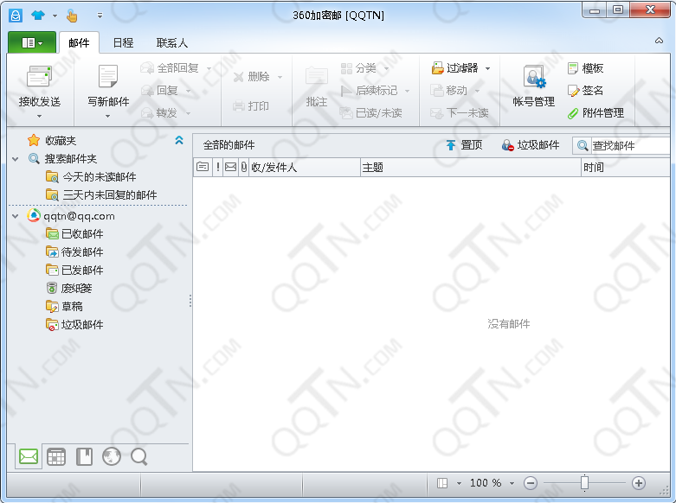
Task: Collapse the qqtn@qq.com account tree
Action: pyautogui.click(x=16, y=216)
